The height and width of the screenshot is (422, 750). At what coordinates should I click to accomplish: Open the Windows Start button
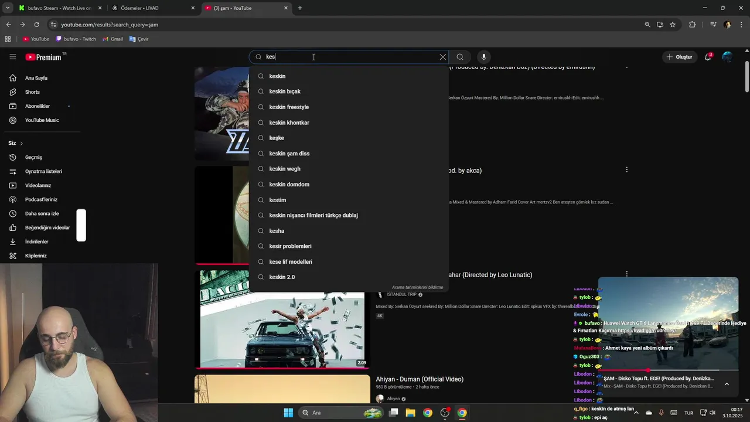point(288,413)
